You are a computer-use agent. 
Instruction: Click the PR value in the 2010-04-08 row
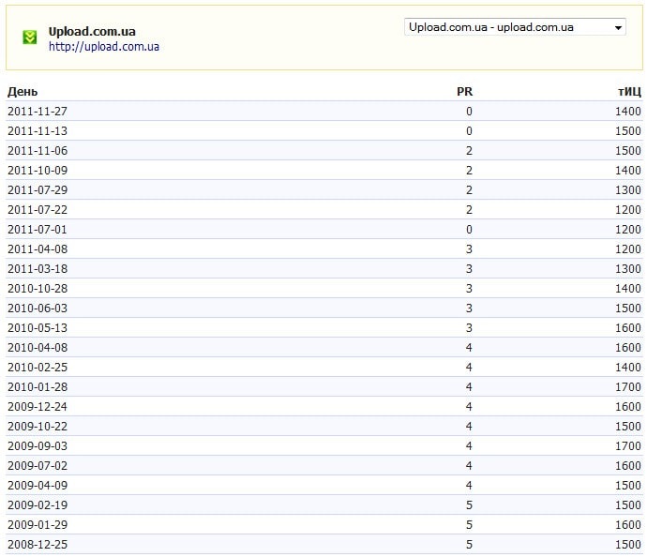(469, 348)
